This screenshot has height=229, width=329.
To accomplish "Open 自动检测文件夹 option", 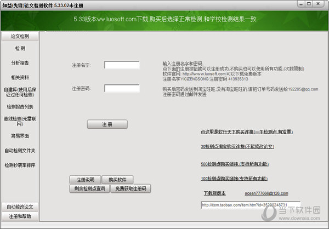I will coord(20,151).
